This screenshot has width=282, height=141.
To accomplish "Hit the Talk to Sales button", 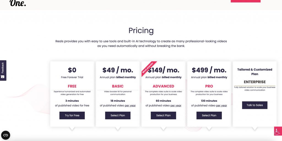I will [255, 105].
